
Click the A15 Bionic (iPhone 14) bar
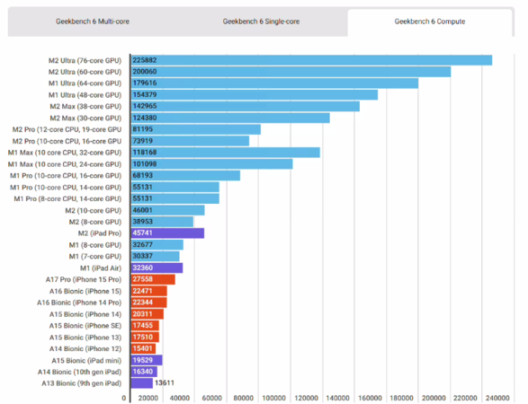coord(148,314)
